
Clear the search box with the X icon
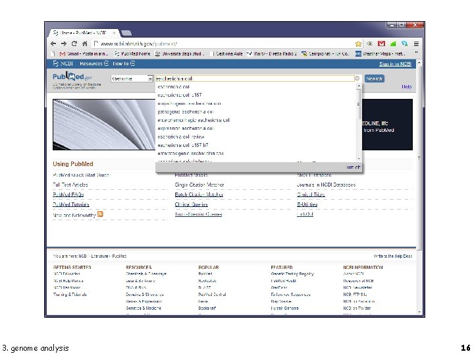point(357,78)
